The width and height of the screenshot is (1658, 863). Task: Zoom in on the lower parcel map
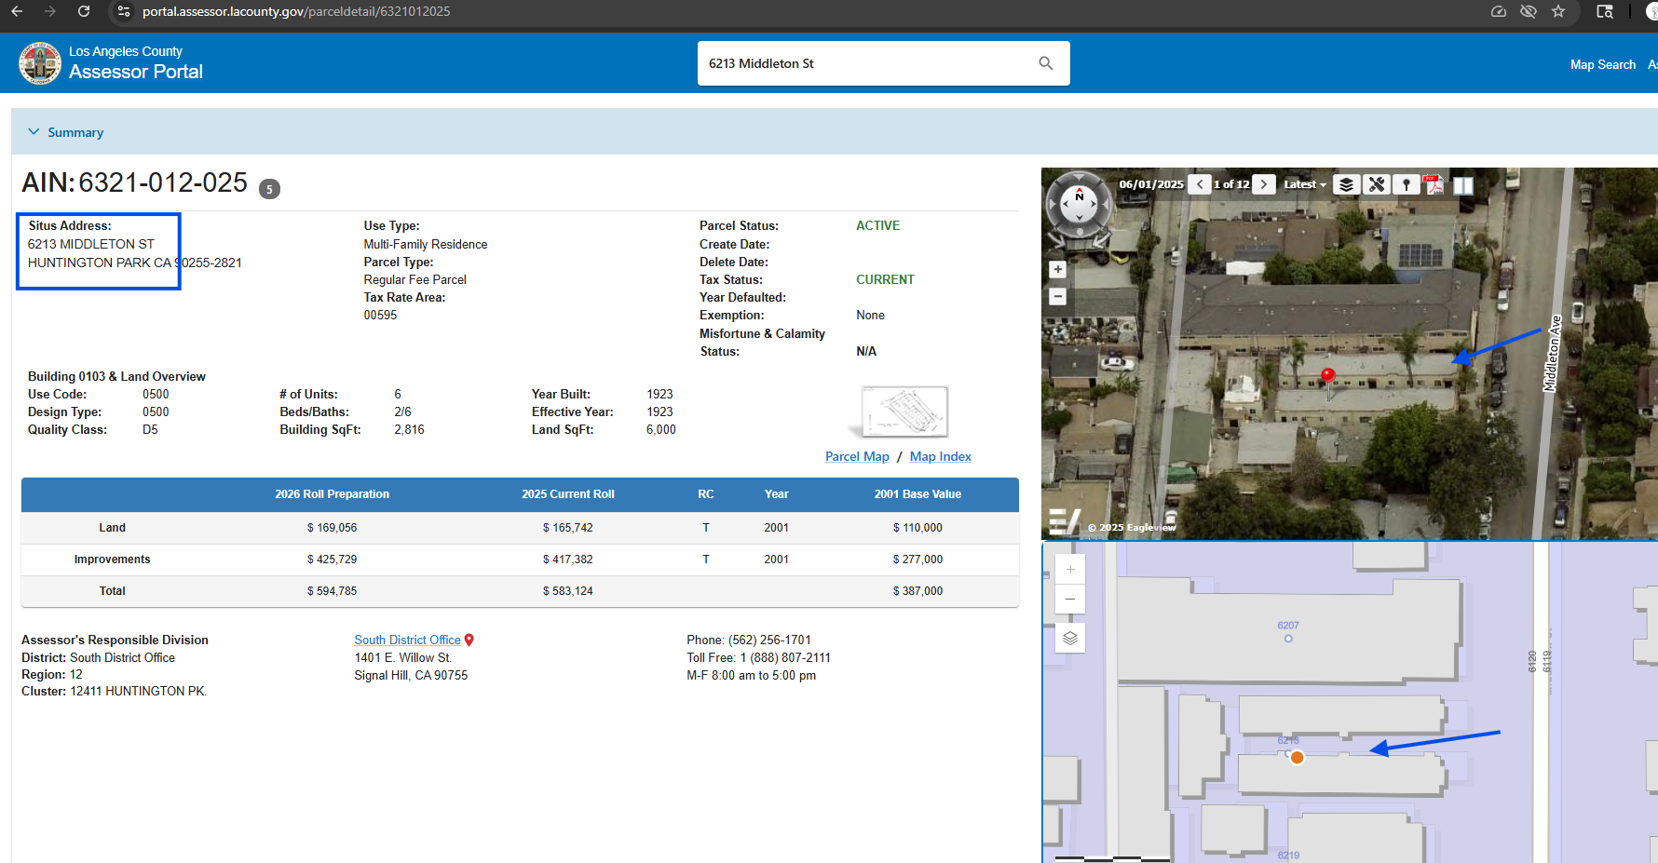[x=1070, y=570]
